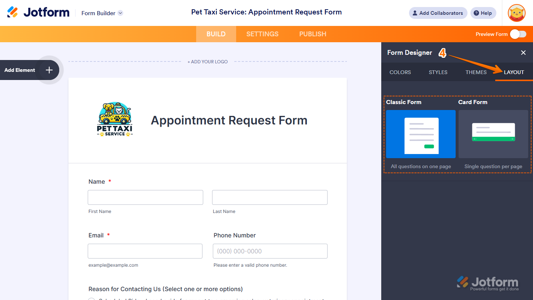This screenshot has width=533, height=300.
Task: Select the Classic Form layout thumbnail
Action: click(x=420, y=134)
